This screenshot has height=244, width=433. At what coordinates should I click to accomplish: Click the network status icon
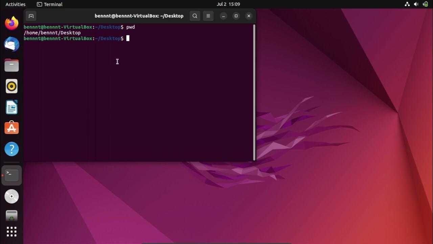pyautogui.click(x=407, y=4)
